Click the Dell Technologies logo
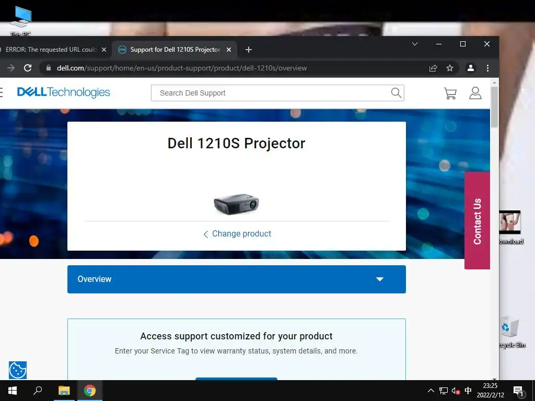This screenshot has height=401, width=535. 63,92
